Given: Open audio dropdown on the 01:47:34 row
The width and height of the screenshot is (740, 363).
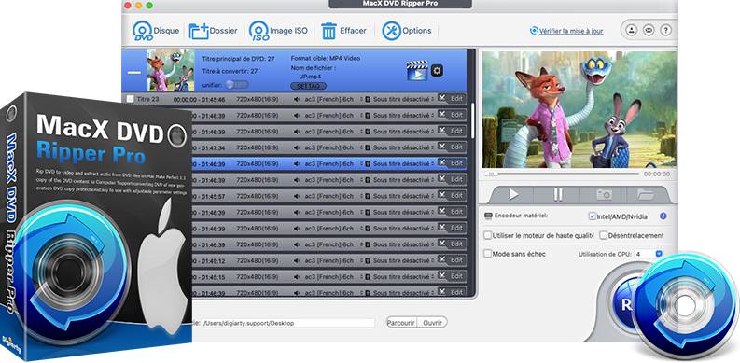Looking at the screenshot, I should (x=362, y=147).
